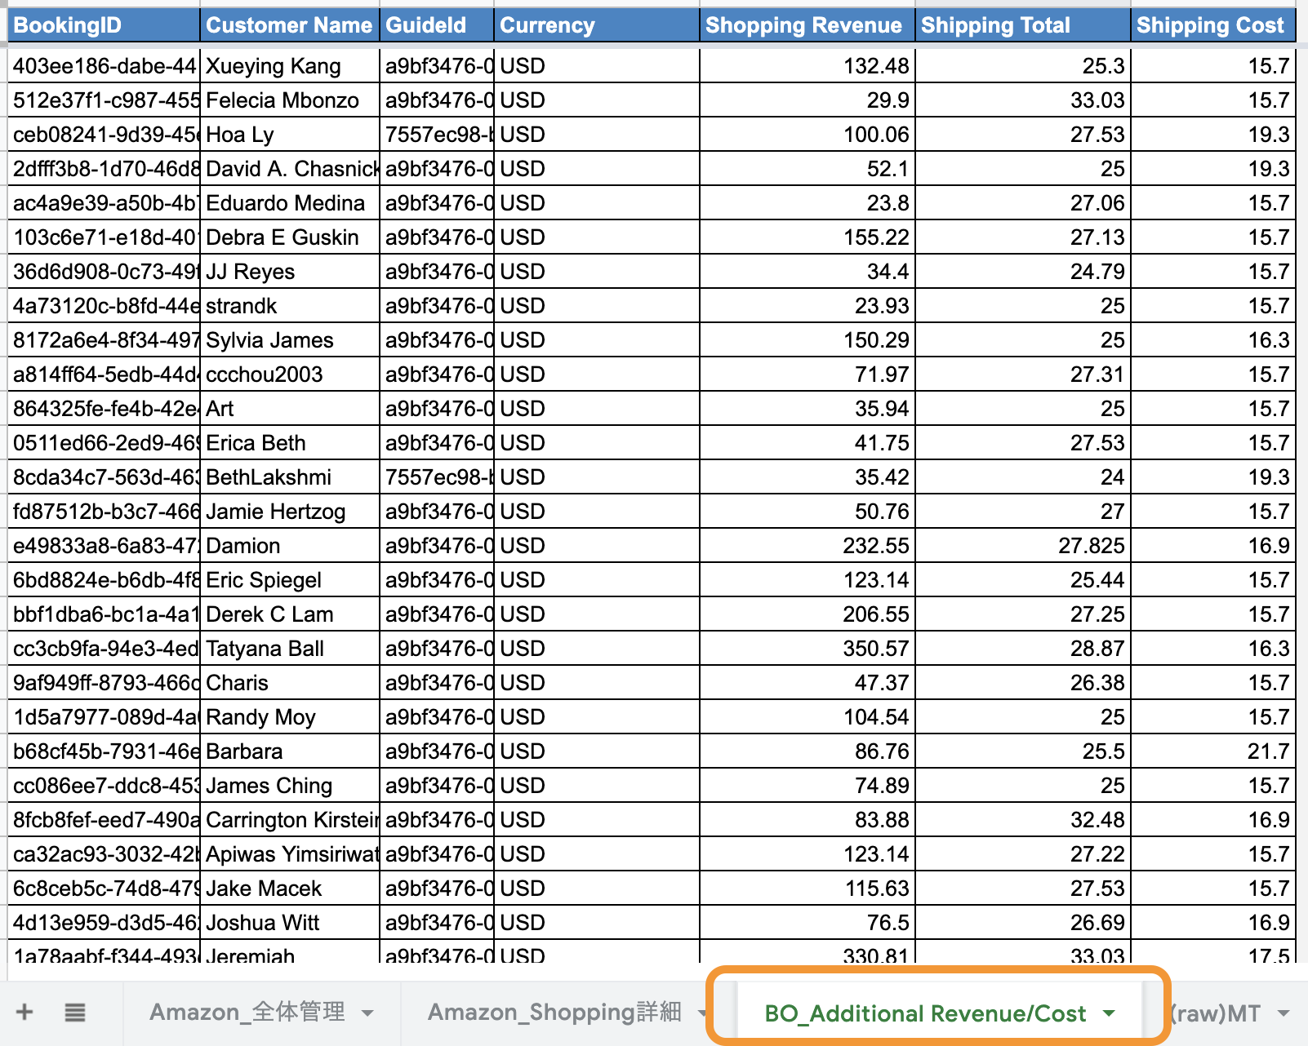Screen dimensions: 1308x1046
Task: Click the 350.57 shopping revenue cell
Action: click(806, 649)
